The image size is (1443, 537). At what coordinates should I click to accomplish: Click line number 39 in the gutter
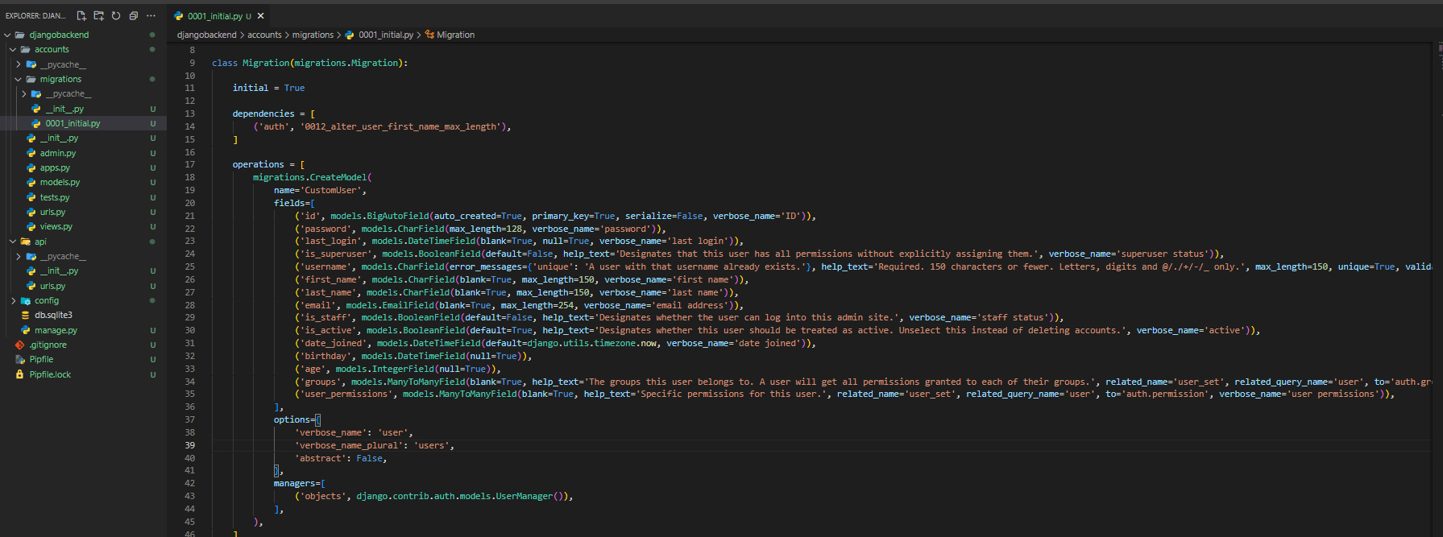[190, 445]
